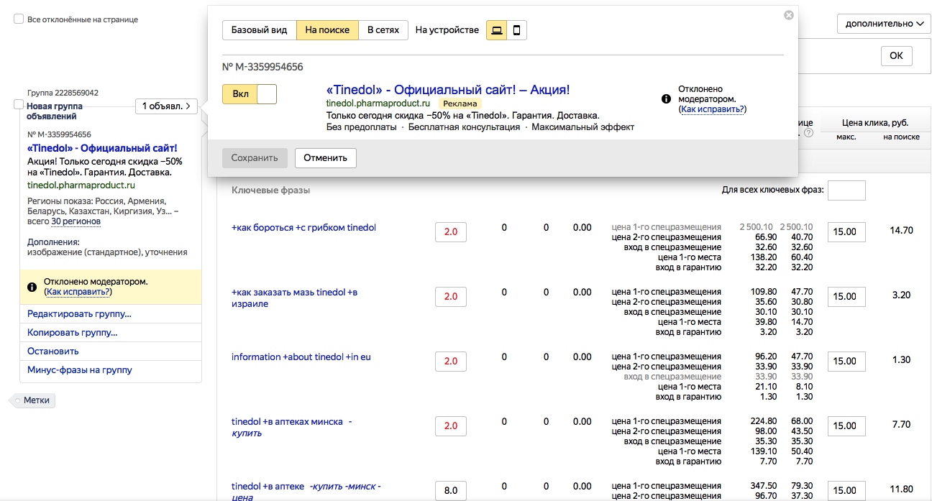Open keyword 'tinedol +в аптеке -купить -минск'
The height and width of the screenshot is (501, 932).
point(306,492)
